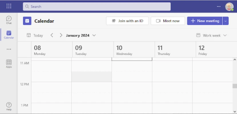Expand the January 2024 month picker
The width and height of the screenshot is (237, 114).
(81, 36)
